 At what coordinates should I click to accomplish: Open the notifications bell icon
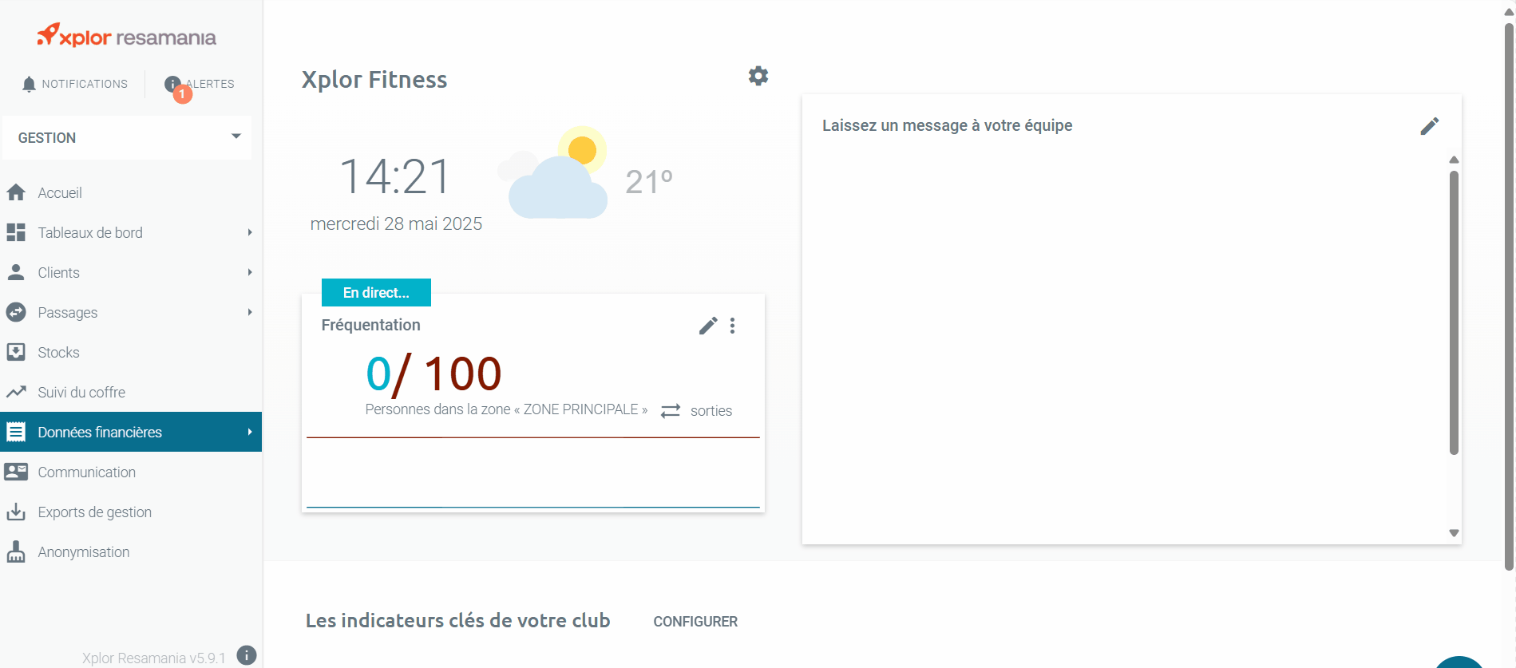pyautogui.click(x=29, y=84)
